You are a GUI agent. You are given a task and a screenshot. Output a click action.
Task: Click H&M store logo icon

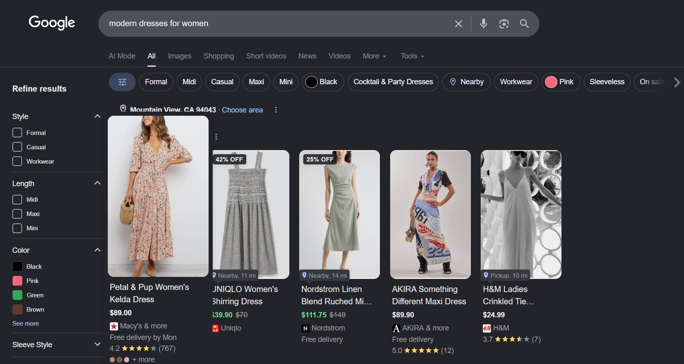pos(487,328)
